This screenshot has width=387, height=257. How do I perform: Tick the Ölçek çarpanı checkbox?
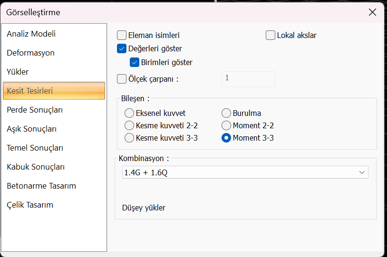tap(122, 79)
